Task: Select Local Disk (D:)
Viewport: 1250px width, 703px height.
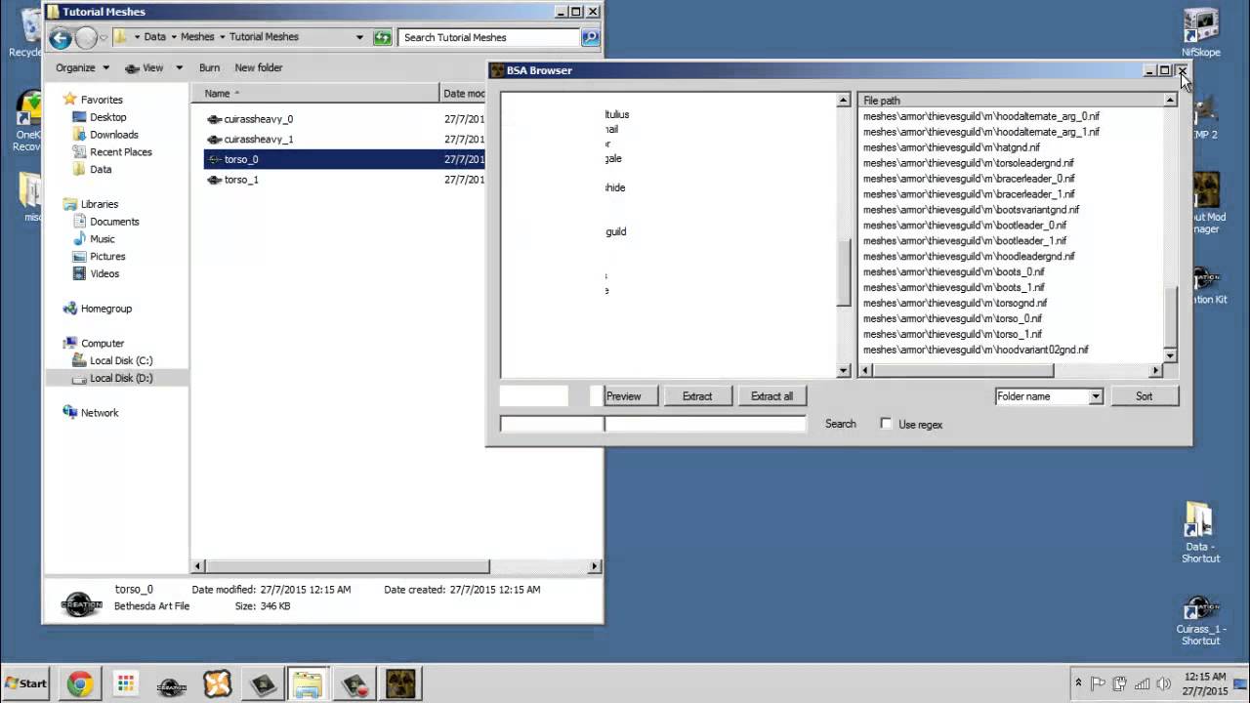Action: pyautogui.click(x=121, y=379)
